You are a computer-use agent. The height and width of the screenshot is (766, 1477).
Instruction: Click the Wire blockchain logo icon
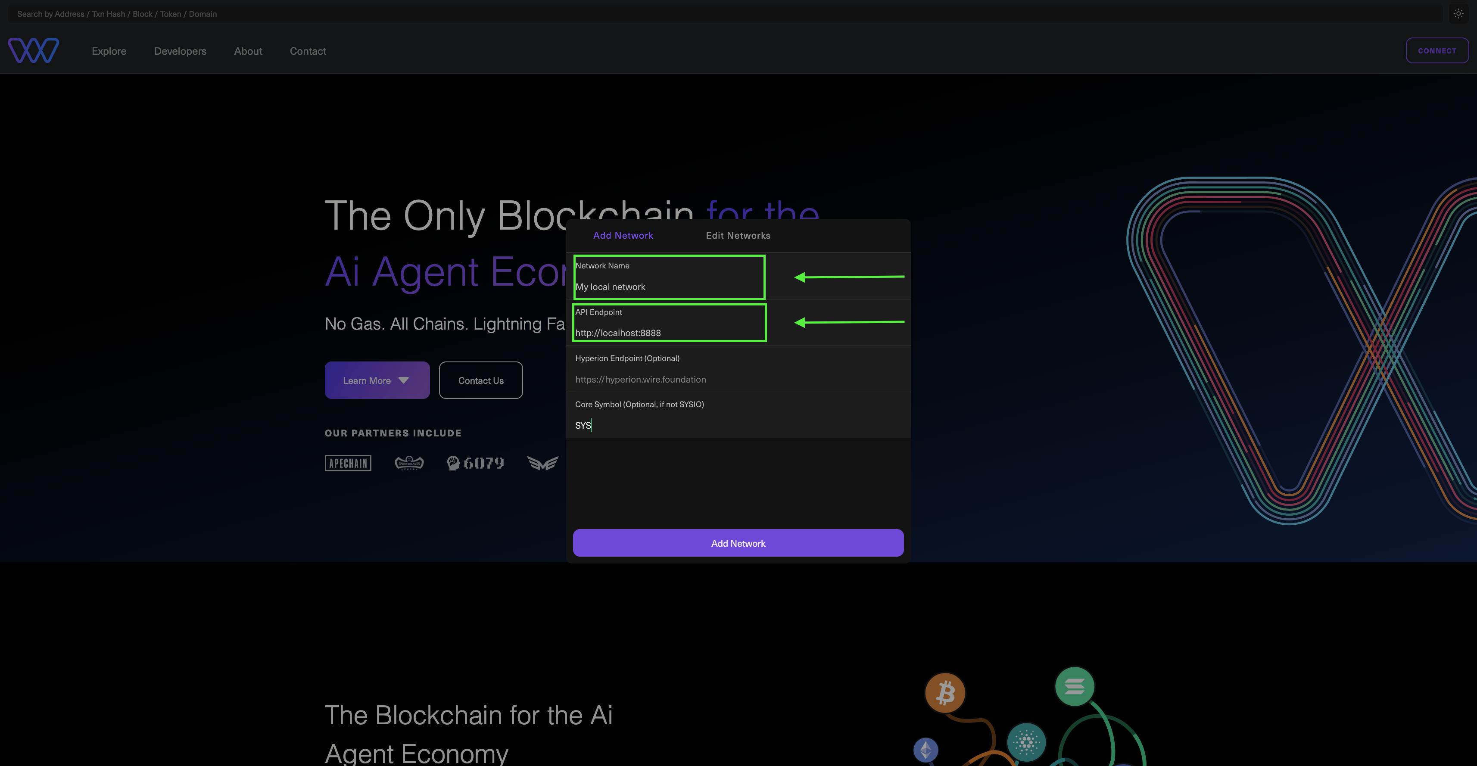(x=33, y=50)
